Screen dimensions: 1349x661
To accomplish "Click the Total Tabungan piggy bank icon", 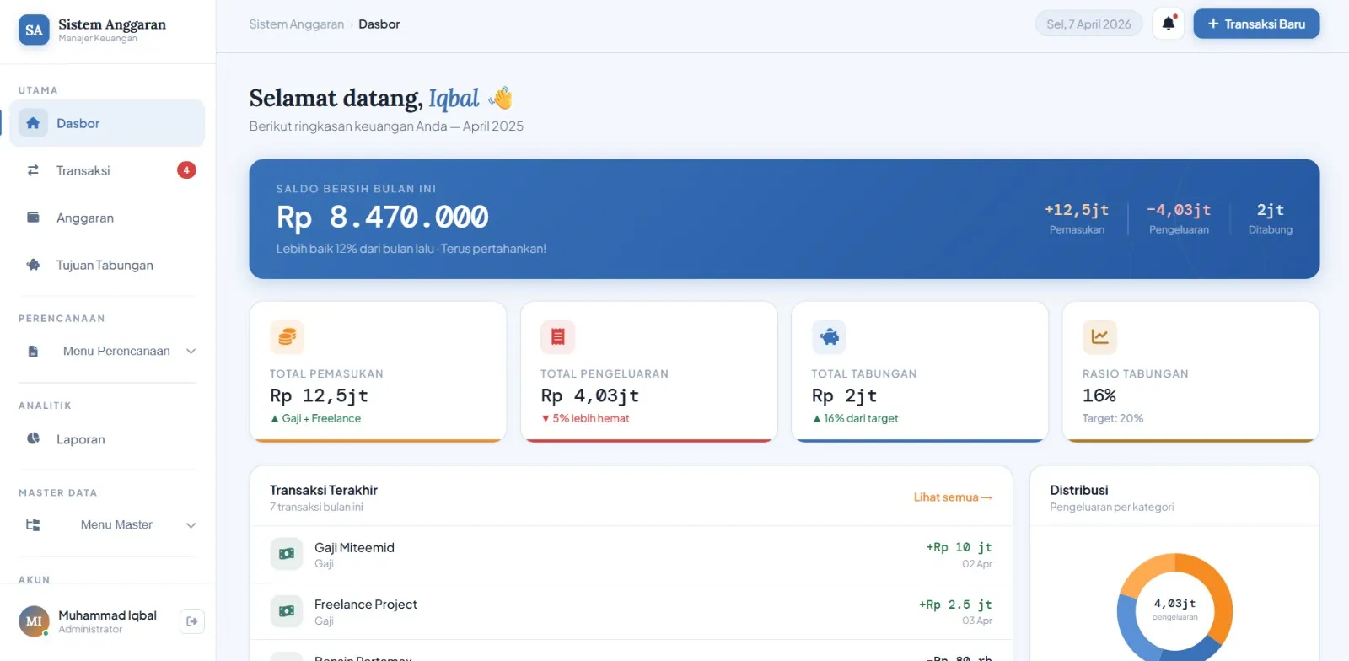I will [829, 336].
